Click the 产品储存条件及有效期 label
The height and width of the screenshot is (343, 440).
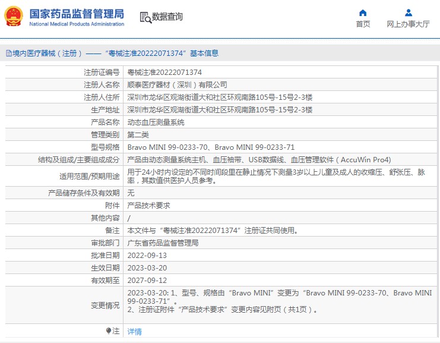pos(84,193)
